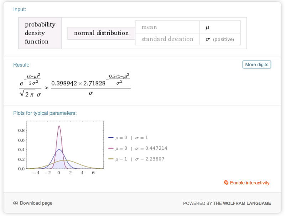Click the Powered by the Wolfram Language text
This screenshot has height=216, width=285.
pos(227,203)
